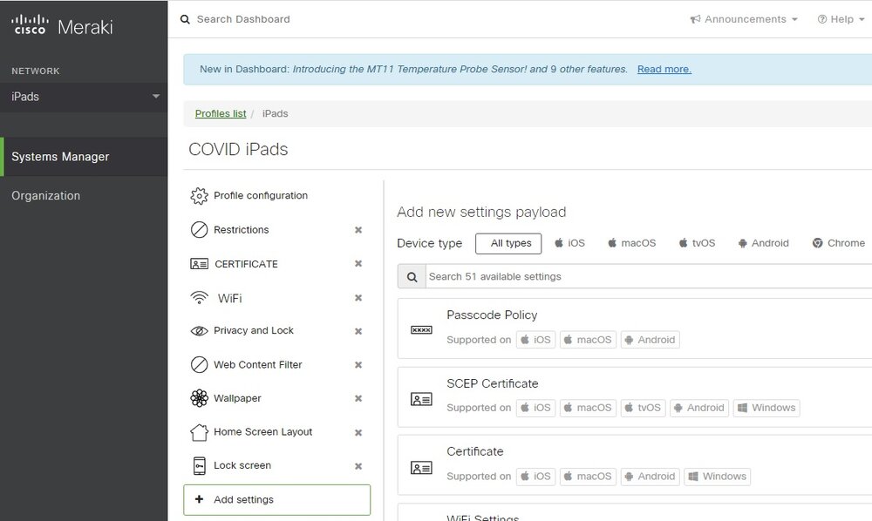Remove Privacy and Lock payload with its X
Screen dimensions: 872x521
pyautogui.click(x=358, y=332)
